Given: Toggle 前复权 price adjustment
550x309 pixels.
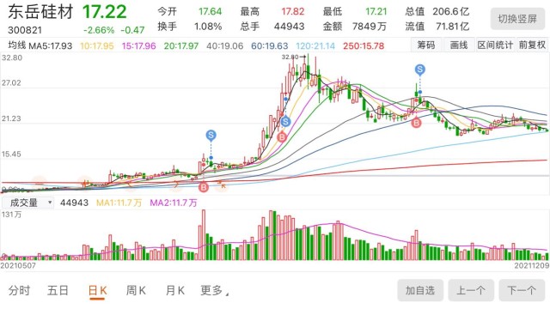Looking at the screenshot, I should pos(532,45).
